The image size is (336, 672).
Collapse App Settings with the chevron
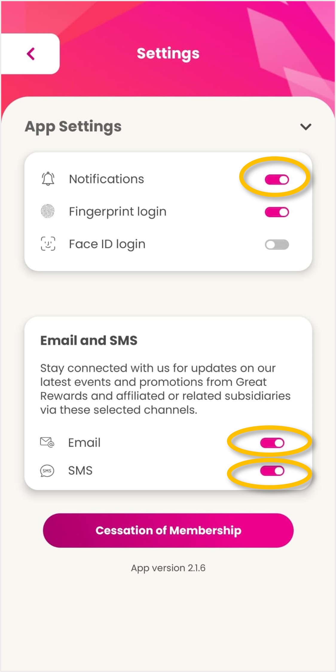click(x=306, y=127)
